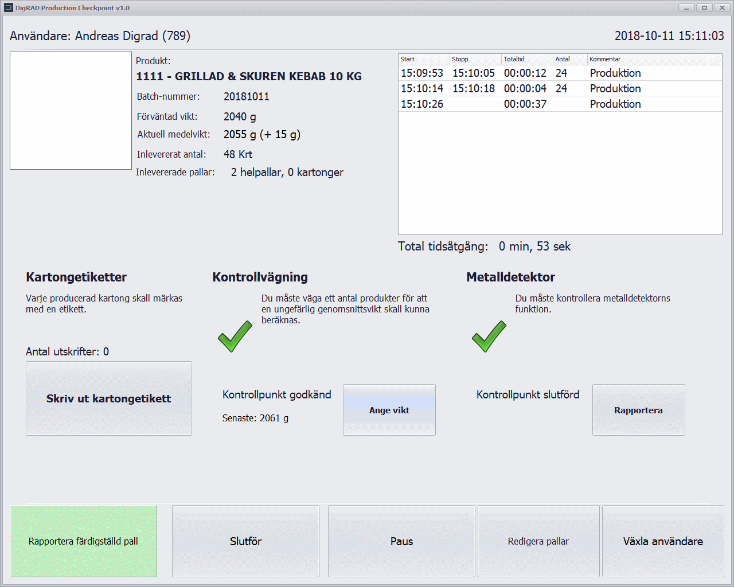Switch user via Växla användare

[663, 541]
